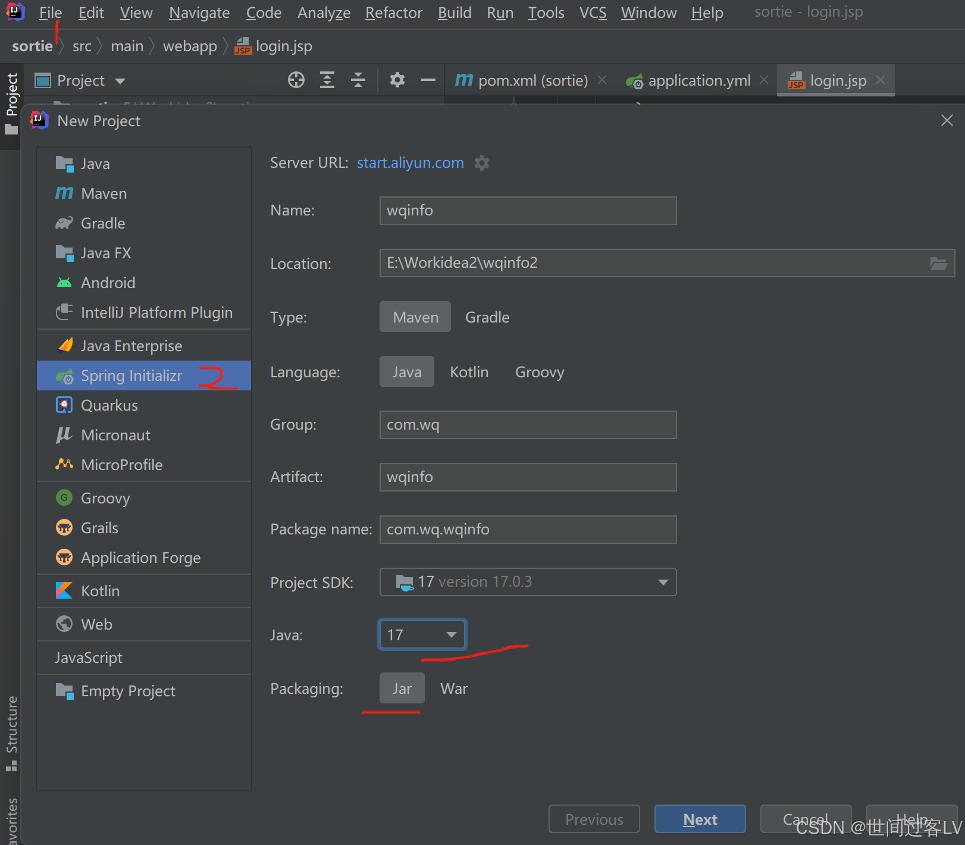965x845 pixels.
Task: Select the Micronaut project type
Action: coord(144,435)
